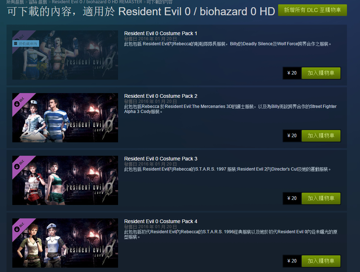
Task: Add Costume Pack 1 to the cart
Action: (321, 73)
